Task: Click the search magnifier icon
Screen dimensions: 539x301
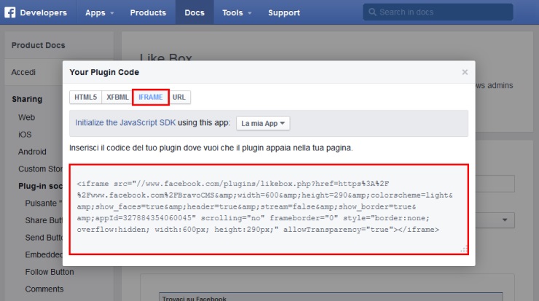Action: (372, 12)
